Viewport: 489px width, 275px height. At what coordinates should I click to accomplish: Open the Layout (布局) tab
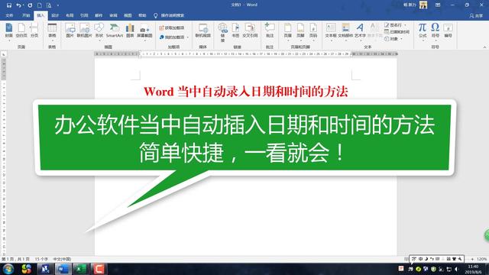(x=70, y=15)
